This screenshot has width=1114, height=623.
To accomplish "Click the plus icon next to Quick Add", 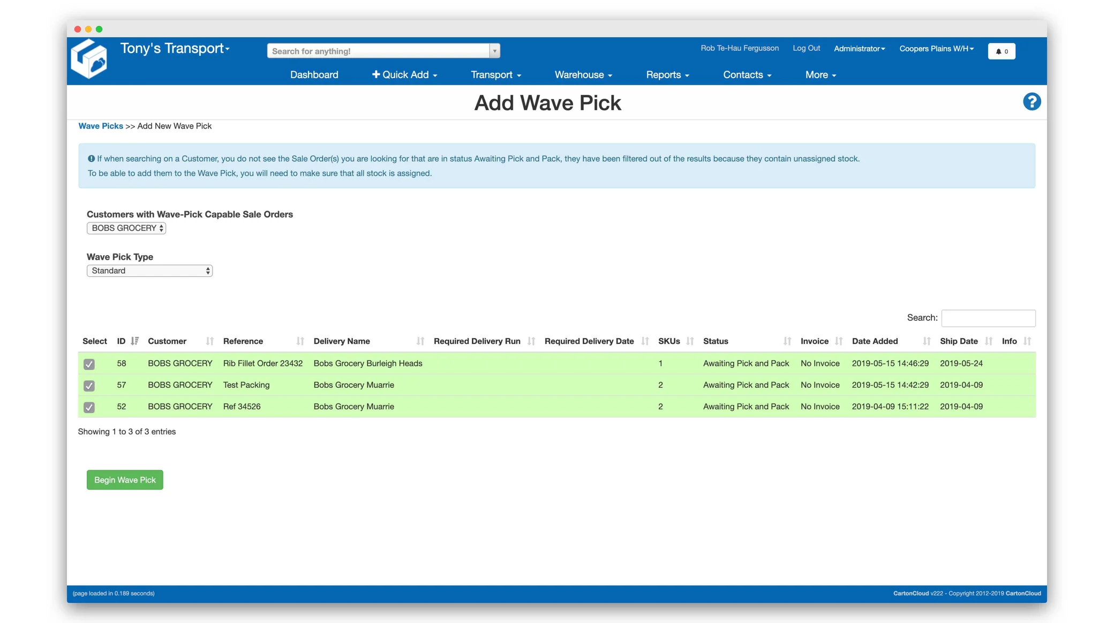I will (x=377, y=74).
